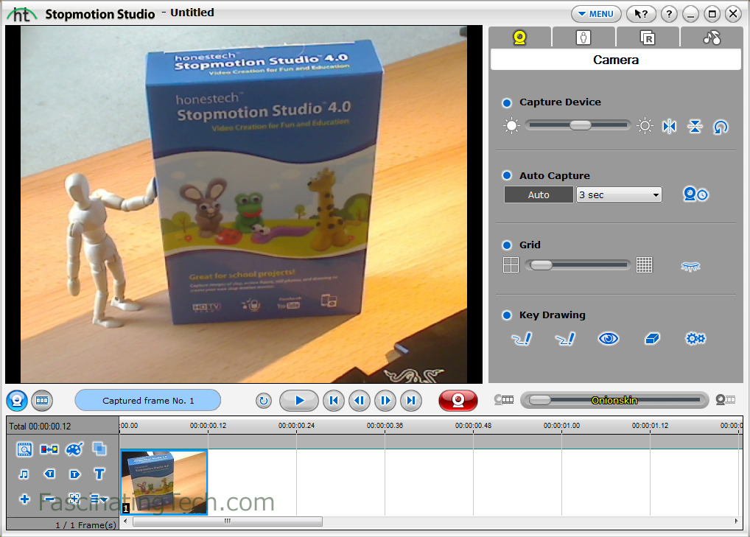Open the audio music-notes tab
Viewport: 750px width, 537px height.
(711, 38)
